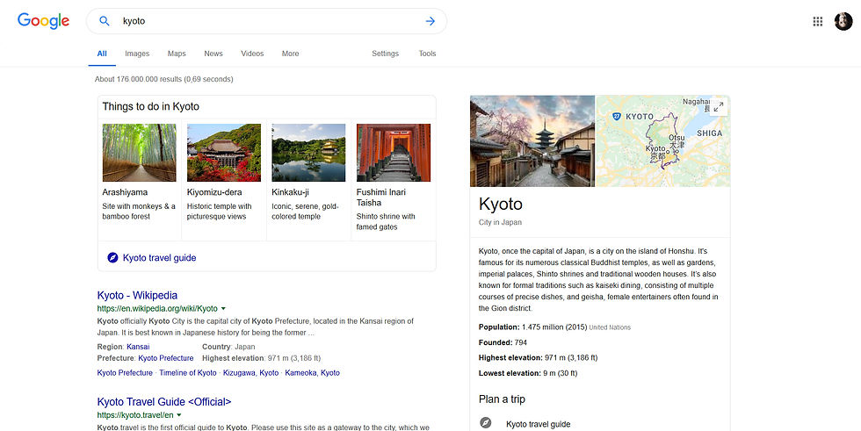Viewport: 861px width, 431px height.
Task: Open the Kinkaku-ji golden temple thumbnail
Action: point(308,153)
